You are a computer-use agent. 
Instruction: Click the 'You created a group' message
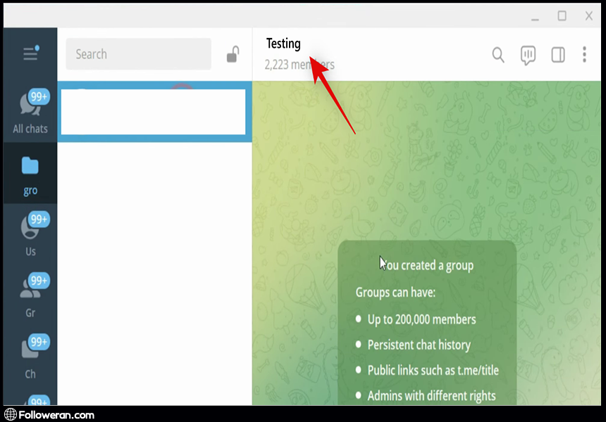(x=427, y=266)
